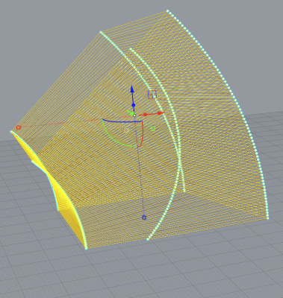Click the red square scale handle

[18, 127]
